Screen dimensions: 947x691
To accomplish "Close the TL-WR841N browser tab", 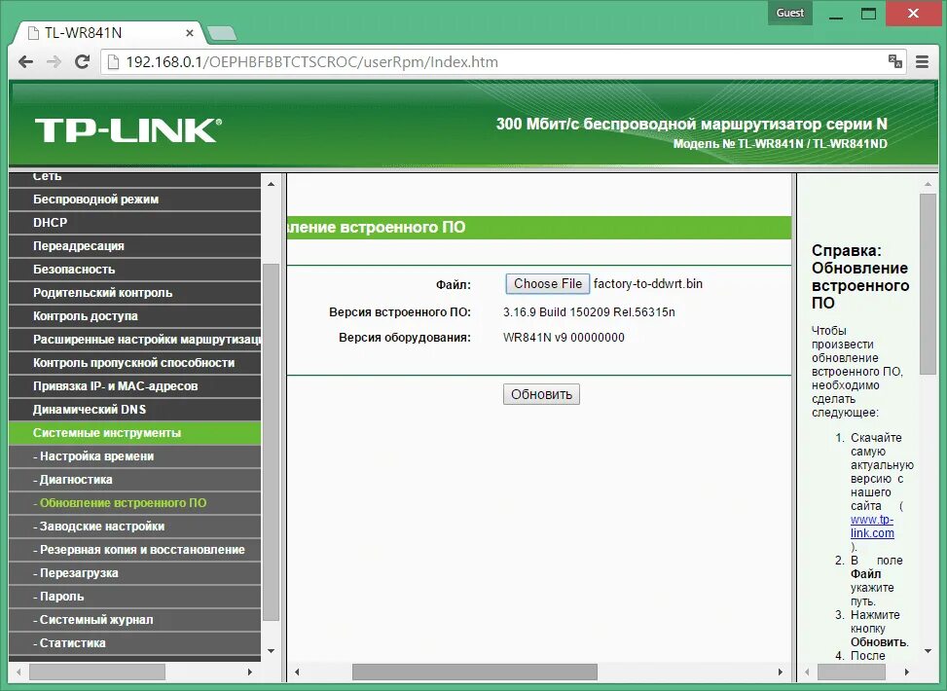I will coord(189,33).
